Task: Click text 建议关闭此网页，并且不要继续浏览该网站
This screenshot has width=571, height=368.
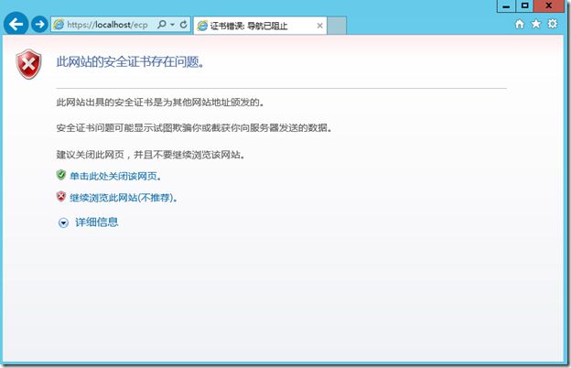Action: [151, 155]
